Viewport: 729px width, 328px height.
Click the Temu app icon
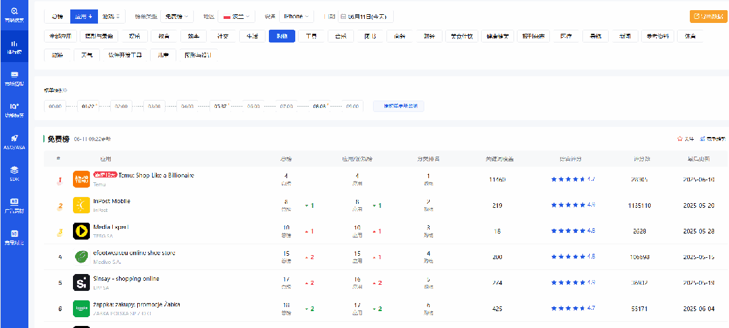(x=81, y=180)
